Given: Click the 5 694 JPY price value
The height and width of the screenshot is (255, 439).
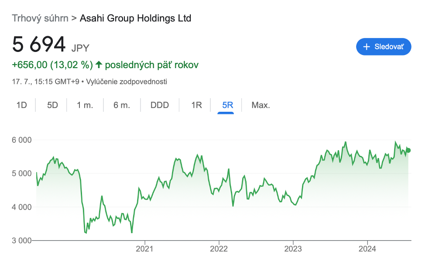Looking at the screenshot, I should pos(39,45).
